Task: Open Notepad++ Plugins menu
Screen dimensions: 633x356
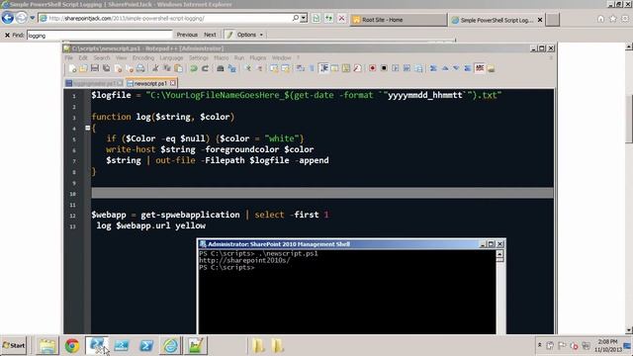Action: point(257,57)
